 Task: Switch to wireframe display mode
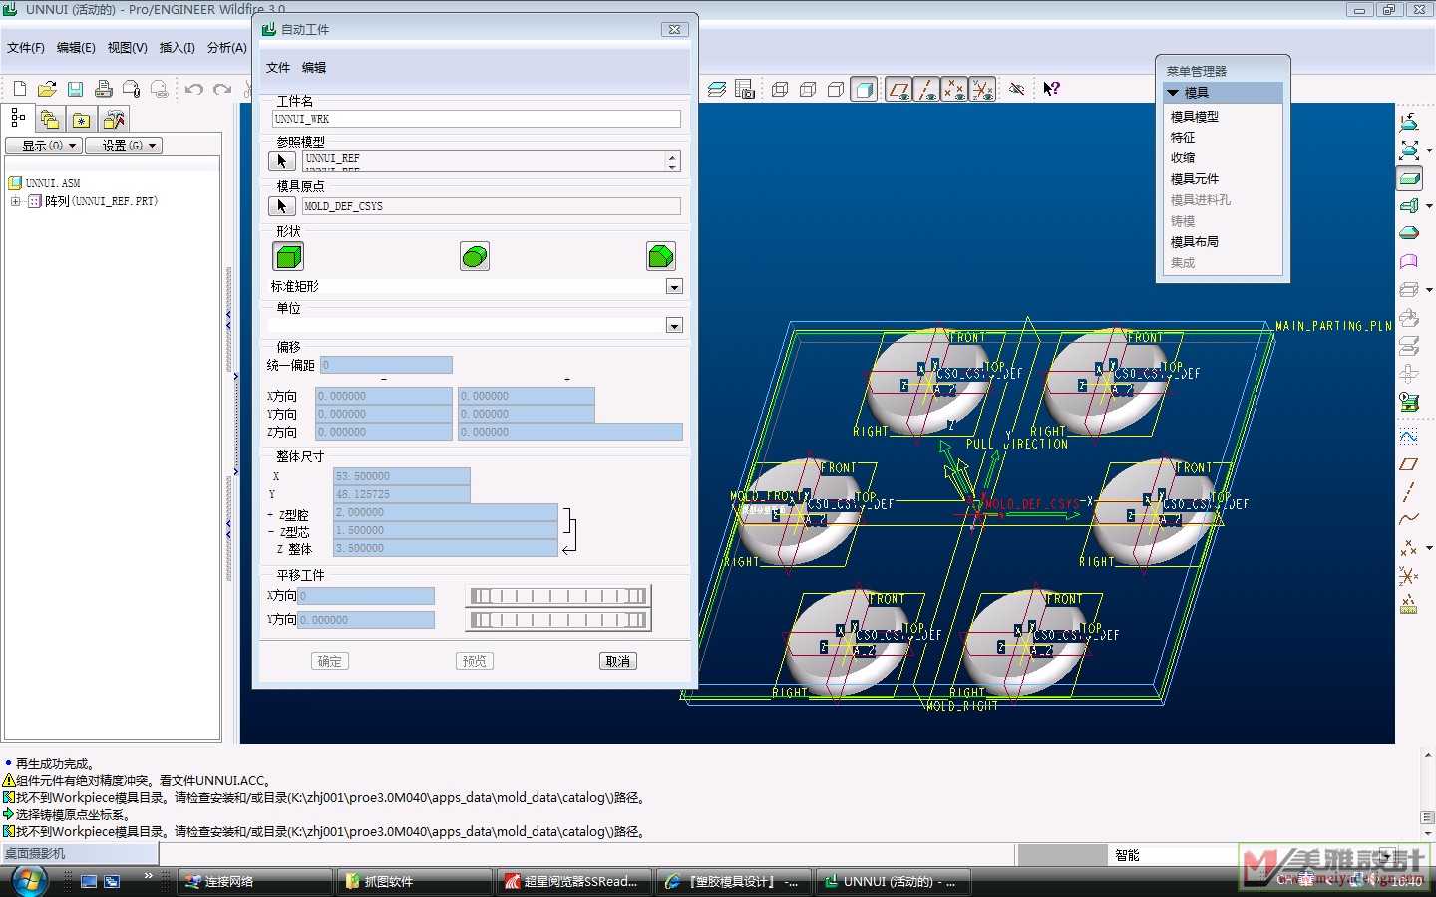780,89
